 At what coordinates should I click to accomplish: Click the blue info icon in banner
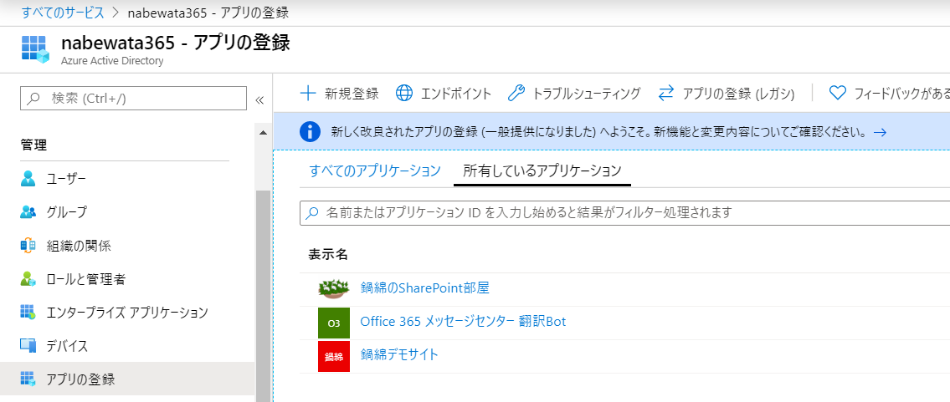point(311,131)
